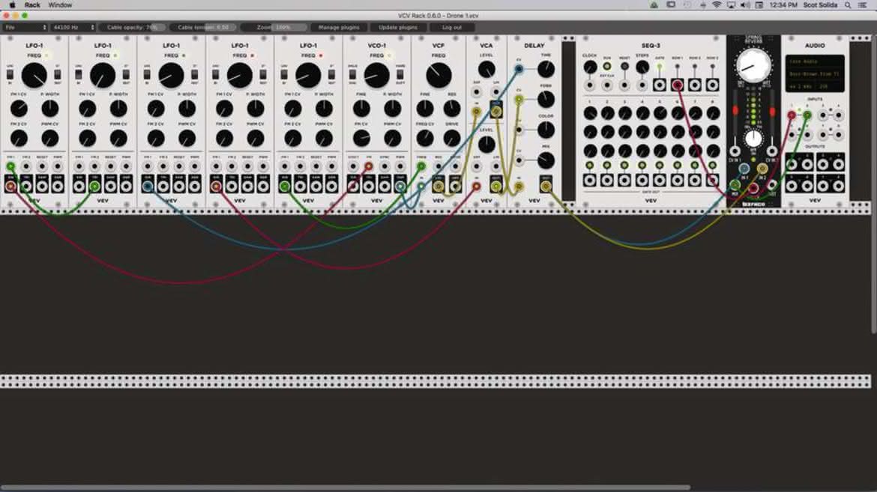Toggle the SEQ-3 step 4 gate light

click(x=642, y=165)
